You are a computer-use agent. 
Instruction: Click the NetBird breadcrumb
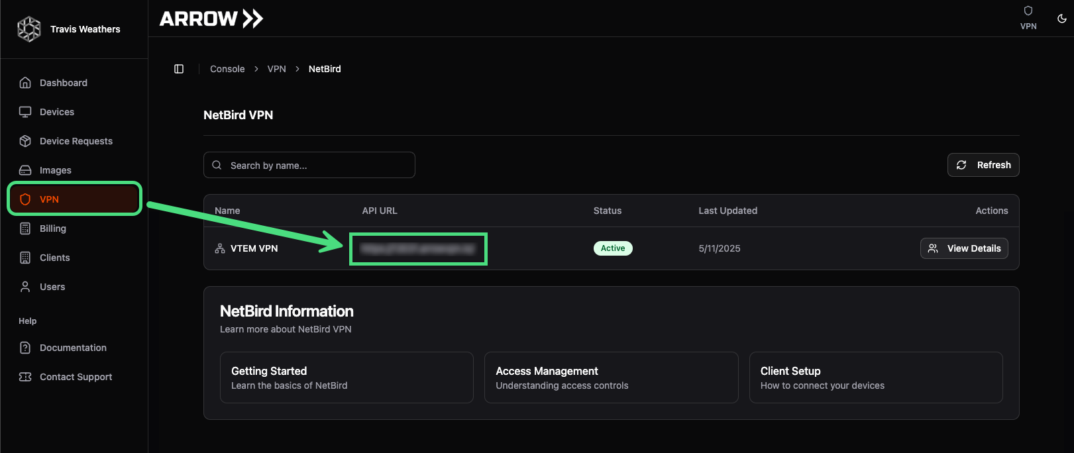click(325, 69)
